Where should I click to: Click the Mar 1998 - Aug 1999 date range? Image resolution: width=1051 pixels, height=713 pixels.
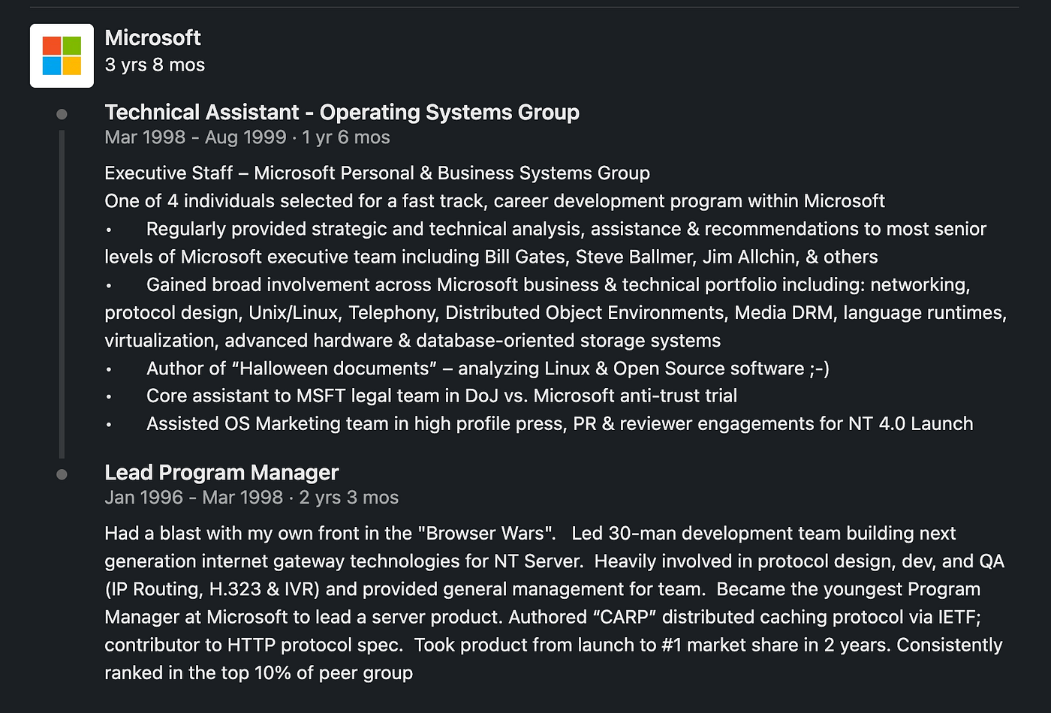[195, 137]
